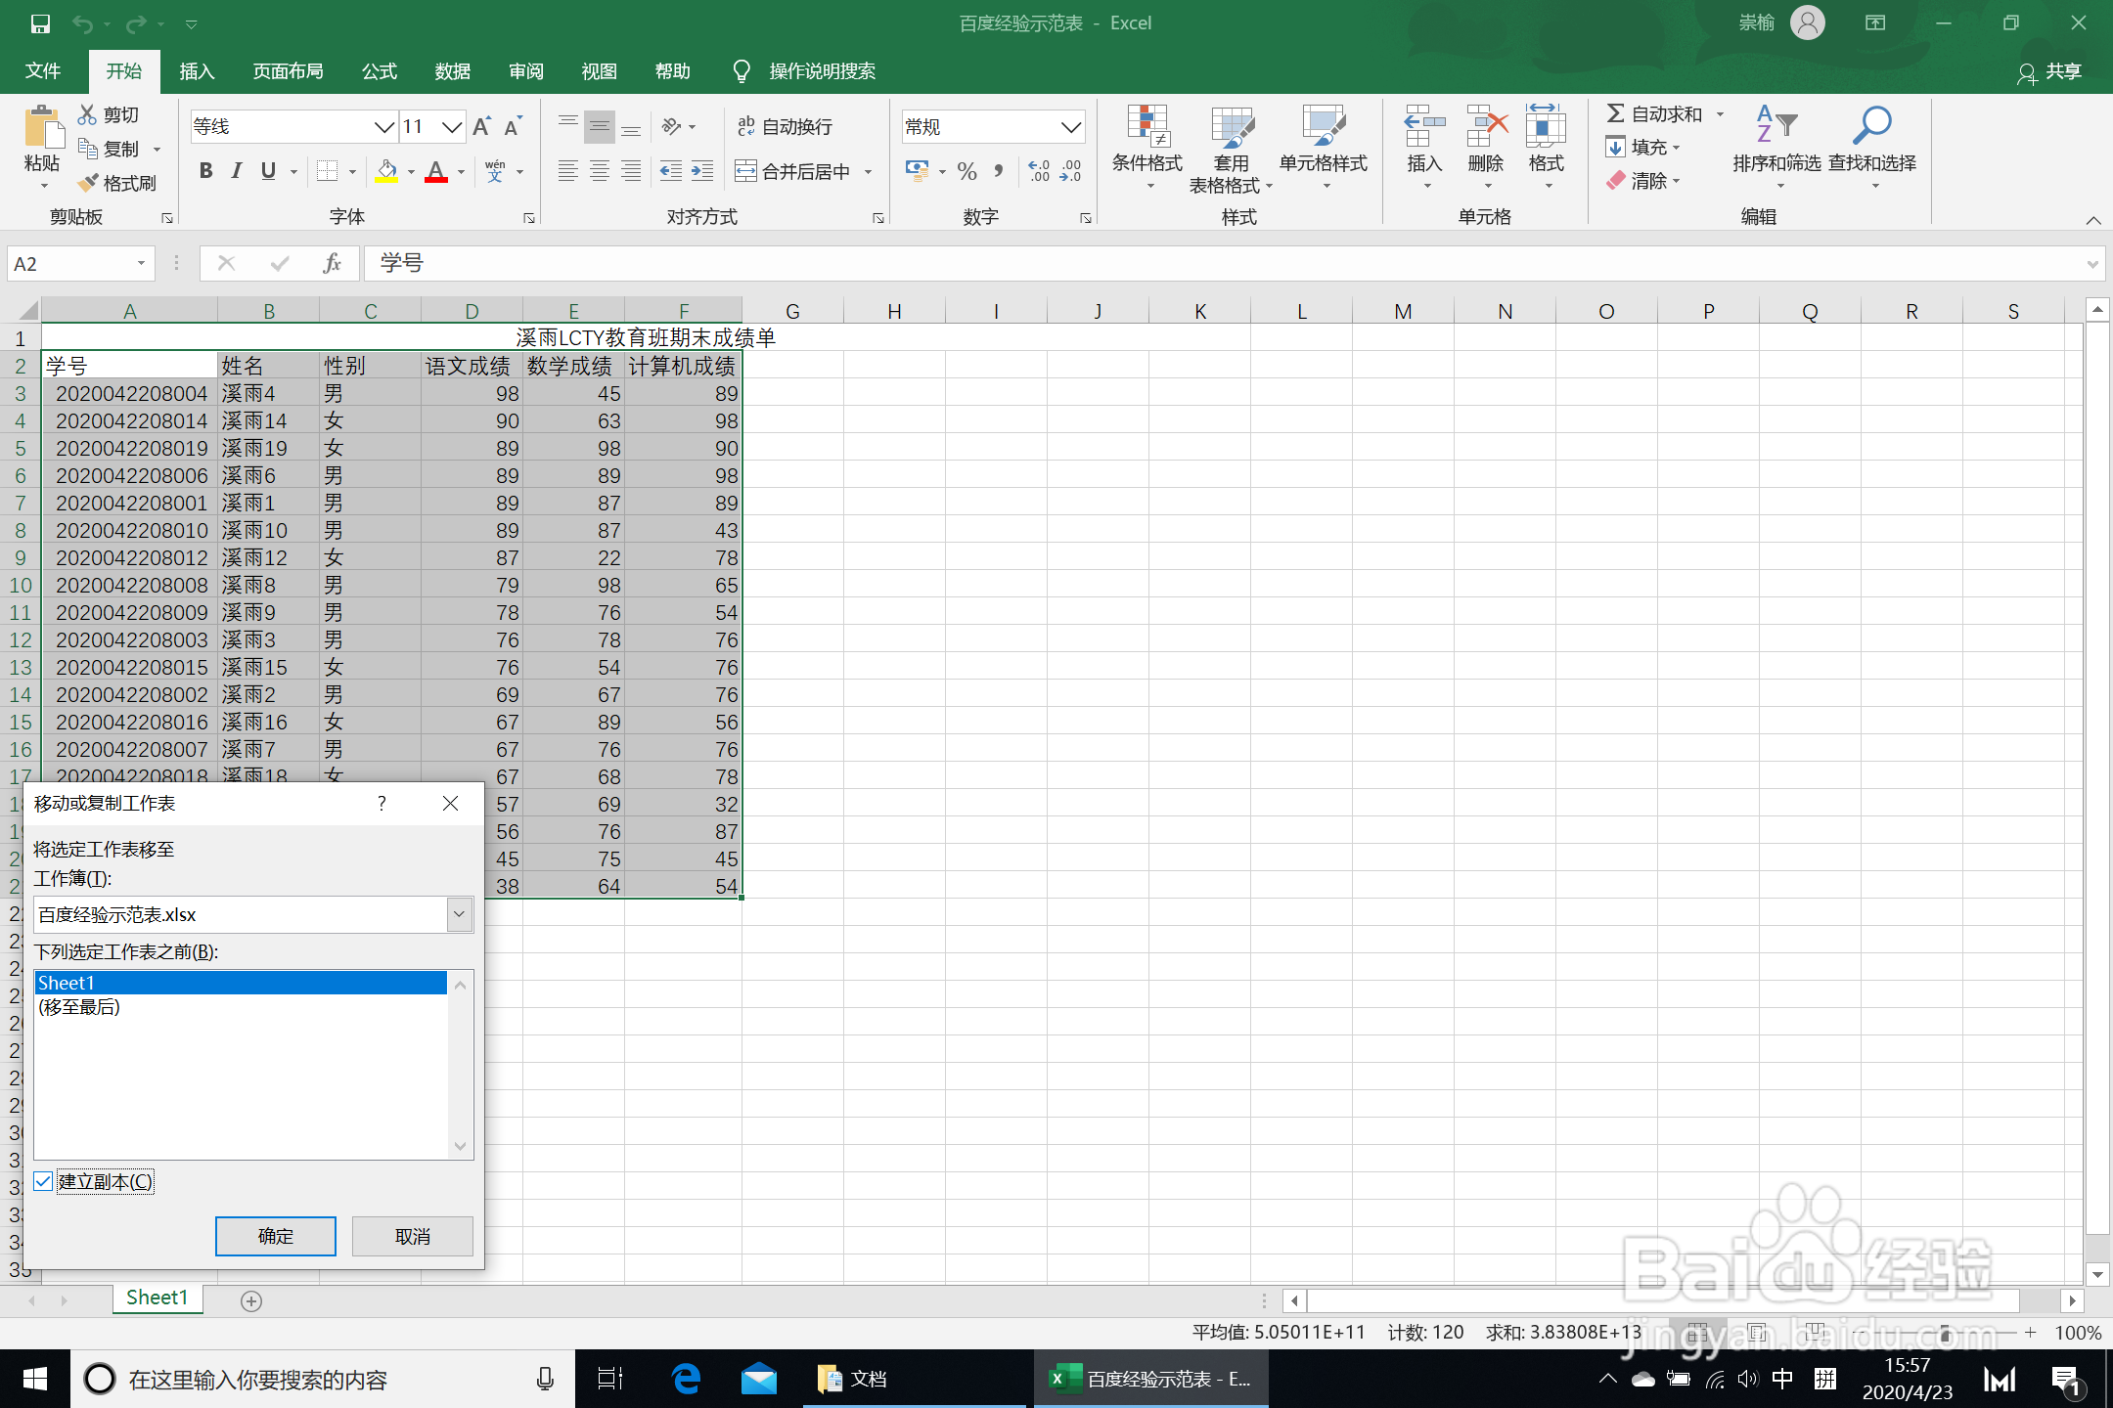
Task: Expand the workbook dropdown in dialog
Action: [x=459, y=914]
